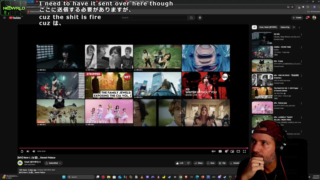Image resolution: width=320 pixels, height=180 pixels.
Task: Start voice search with the microphone icon
Action: pyautogui.click(x=200, y=17)
